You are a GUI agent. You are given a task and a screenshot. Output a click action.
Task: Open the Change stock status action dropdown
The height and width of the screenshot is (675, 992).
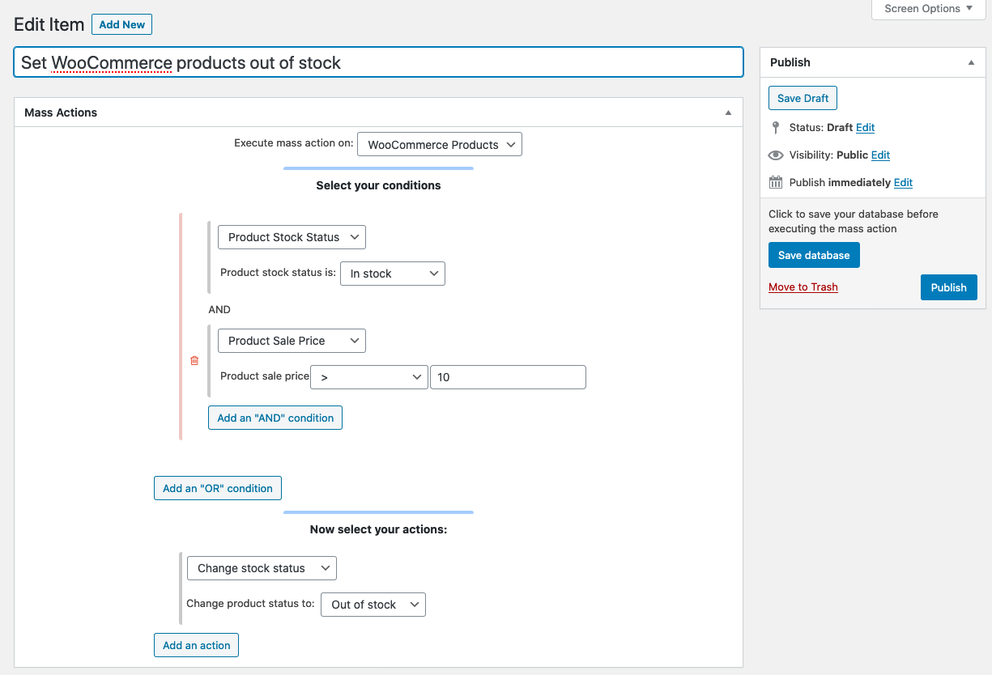[x=262, y=568]
